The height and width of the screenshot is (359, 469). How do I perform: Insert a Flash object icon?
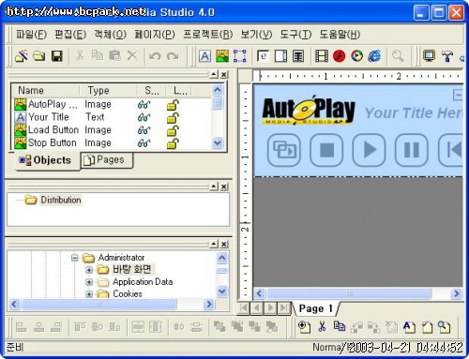click(339, 56)
